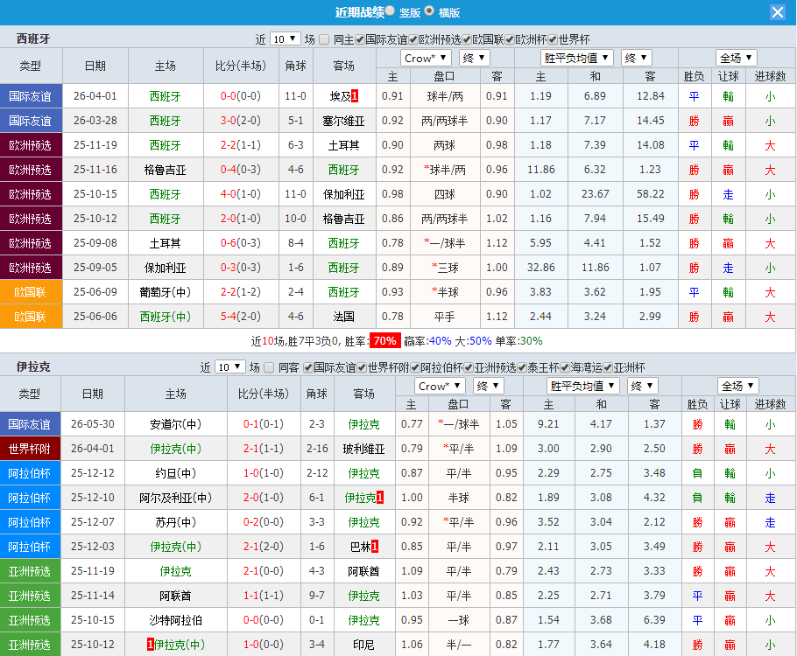
Task: Click 世界杯附 tag on 26-04-01 伊拉克 row
Action: (x=30, y=449)
